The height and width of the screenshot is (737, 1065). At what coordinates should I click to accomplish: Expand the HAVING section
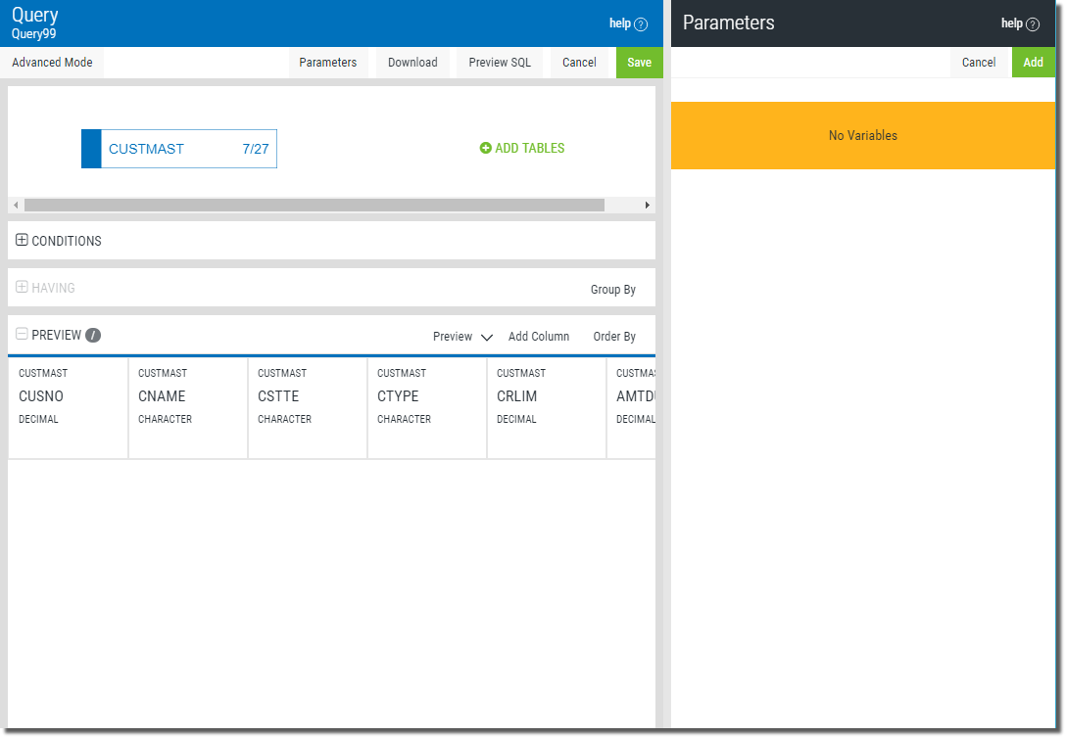[x=22, y=287]
